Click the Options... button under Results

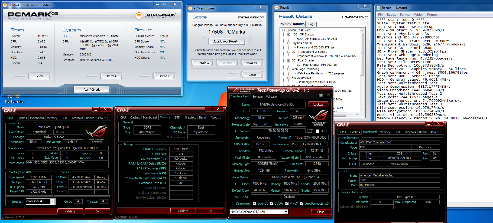tap(165, 76)
